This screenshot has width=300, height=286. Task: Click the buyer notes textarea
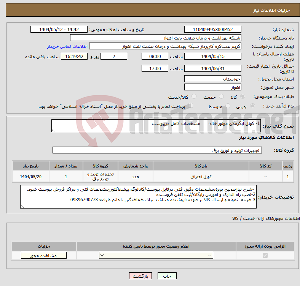coord(138,197)
